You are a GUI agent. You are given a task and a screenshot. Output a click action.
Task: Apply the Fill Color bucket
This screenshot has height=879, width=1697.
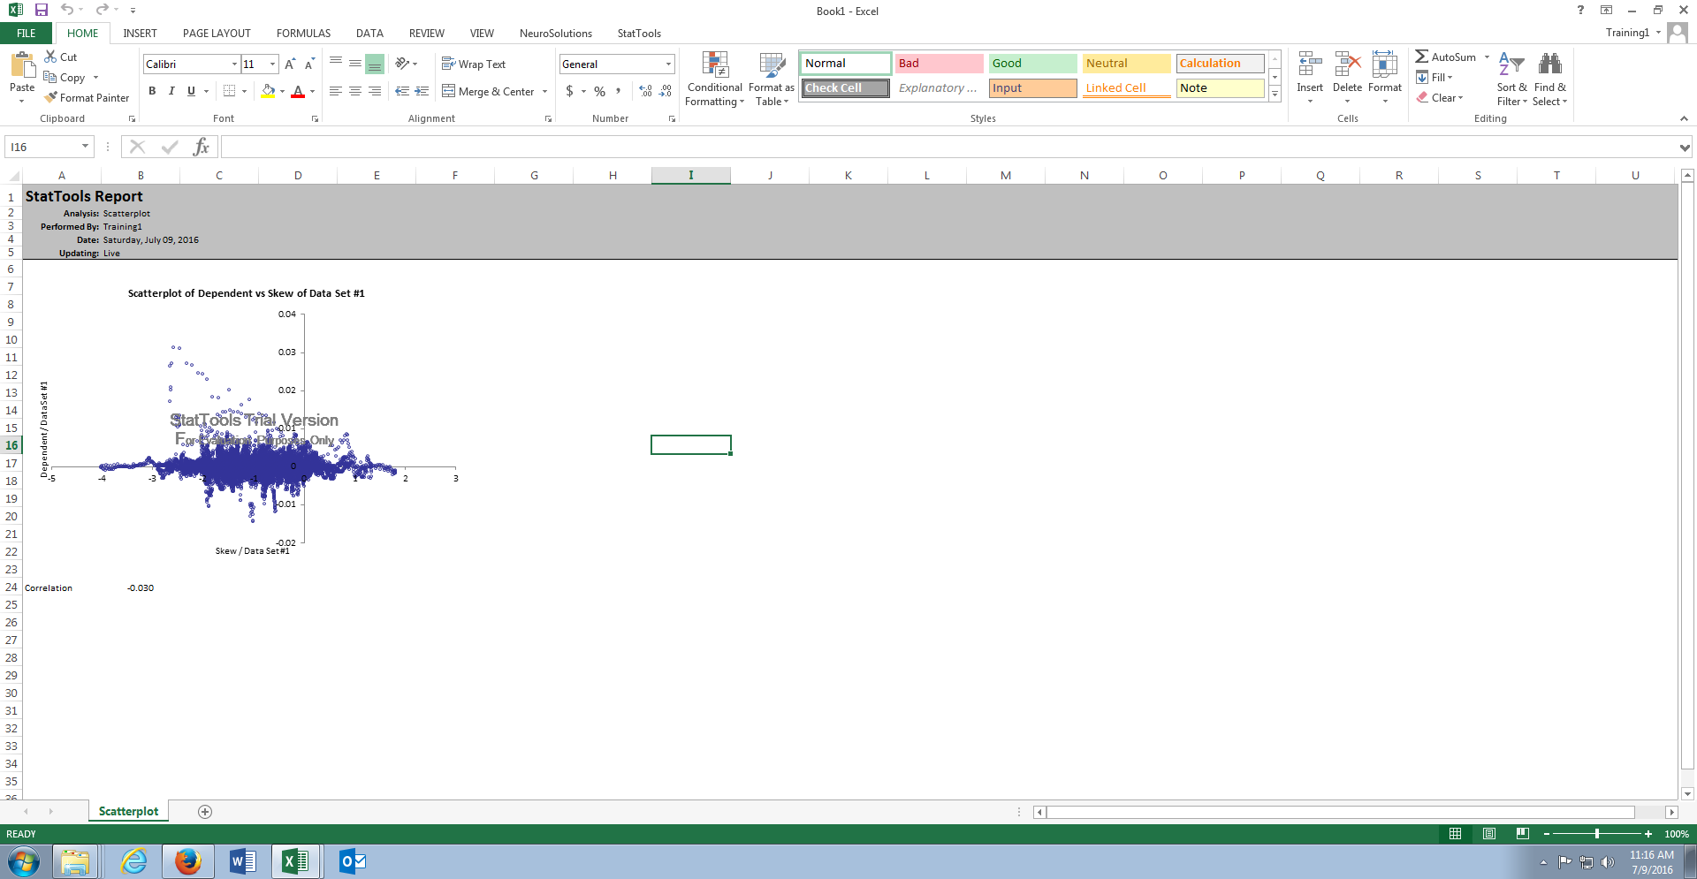[x=269, y=91]
